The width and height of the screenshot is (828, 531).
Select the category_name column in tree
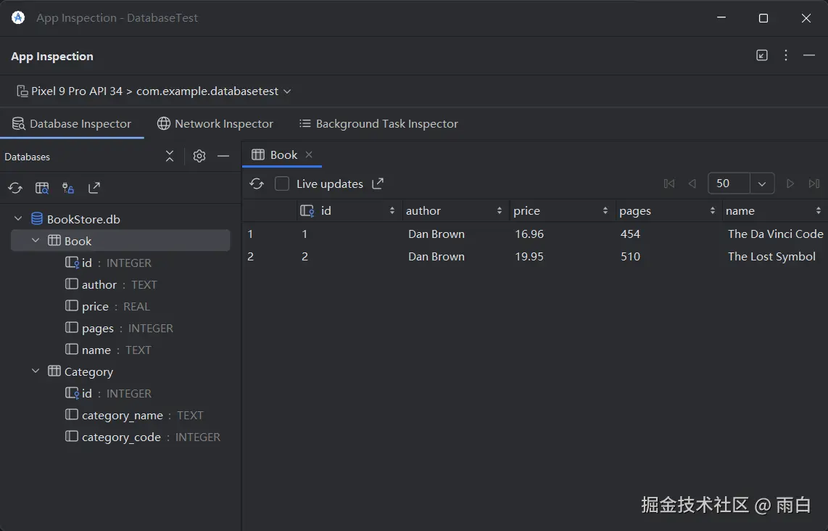pos(122,416)
